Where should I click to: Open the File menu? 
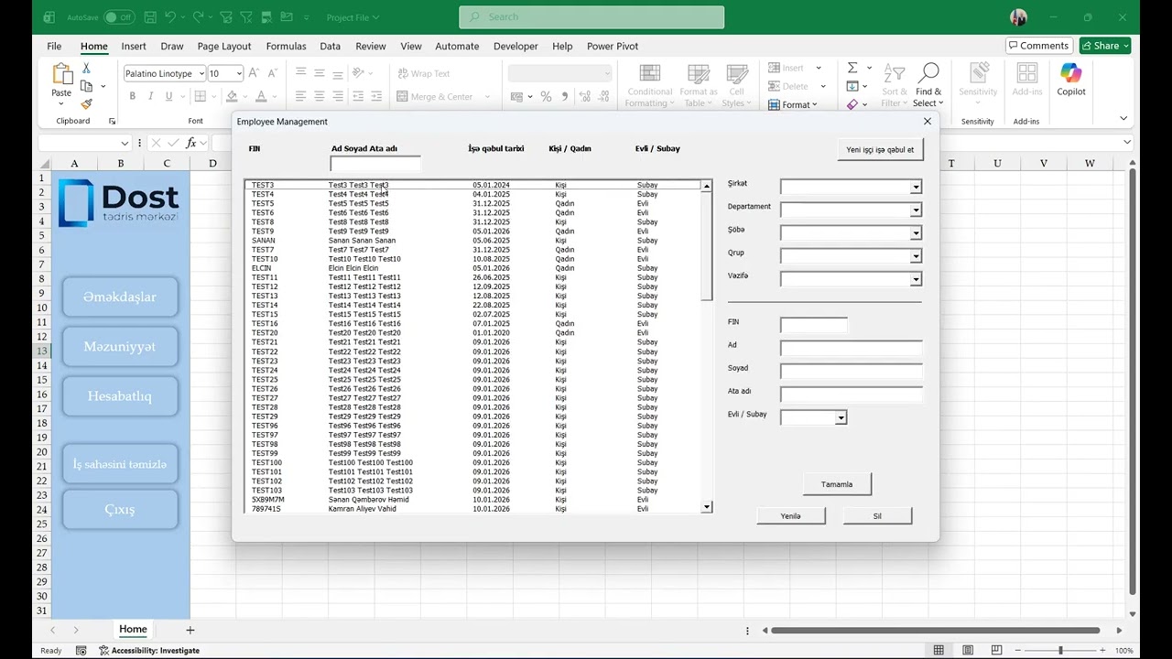click(54, 46)
